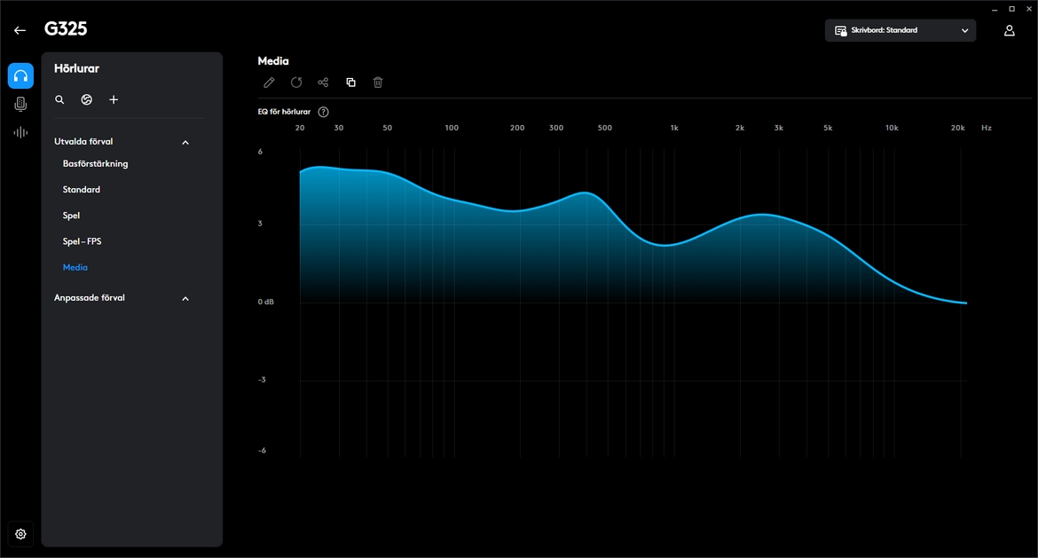
Task: Reset the Media EQ preset
Action: [x=296, y=83]
